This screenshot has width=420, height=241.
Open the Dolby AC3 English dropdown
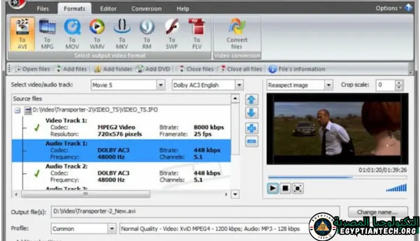pyautogui.click(x=239, y=86)
